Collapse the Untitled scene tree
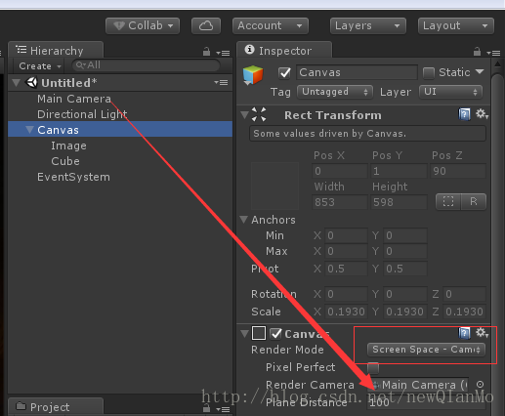 (16, 82)
